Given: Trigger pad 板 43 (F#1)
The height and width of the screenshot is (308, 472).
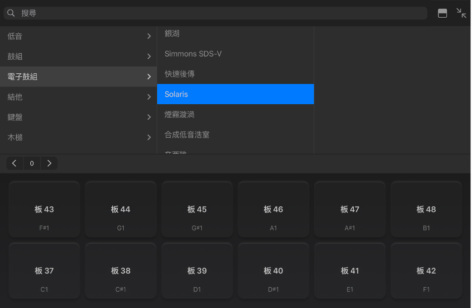Looking at the screenshot, I should (x=44, y=209).
